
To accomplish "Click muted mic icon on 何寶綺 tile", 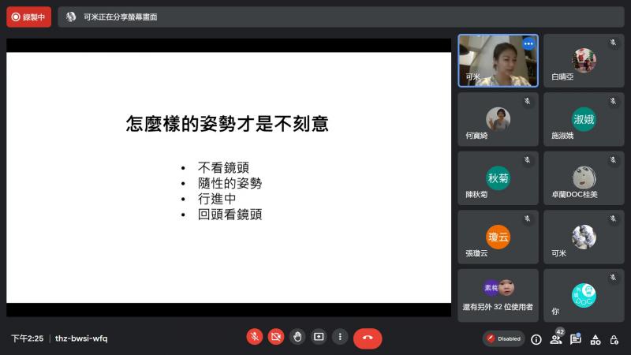I will 527,101.
